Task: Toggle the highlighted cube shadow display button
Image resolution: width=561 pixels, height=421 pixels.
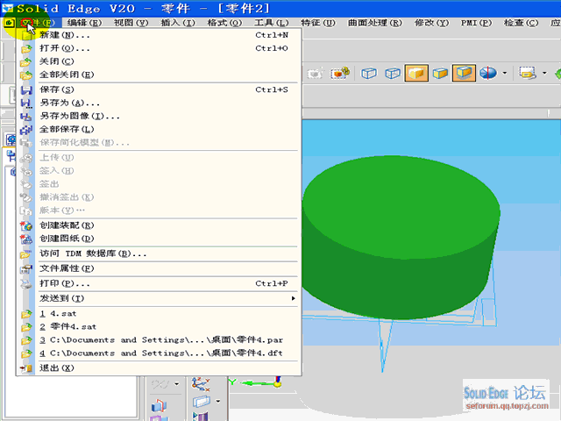Action: coord(464,74)
